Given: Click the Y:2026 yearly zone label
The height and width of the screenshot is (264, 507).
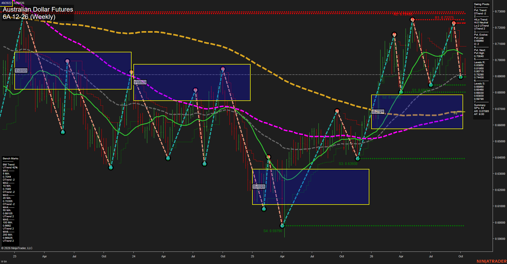Looking at the screenshot, I should point(378,112).
